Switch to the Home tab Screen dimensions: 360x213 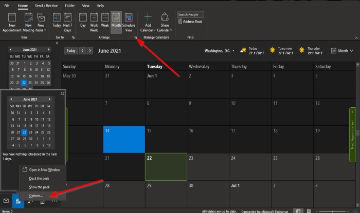point(23,6)
